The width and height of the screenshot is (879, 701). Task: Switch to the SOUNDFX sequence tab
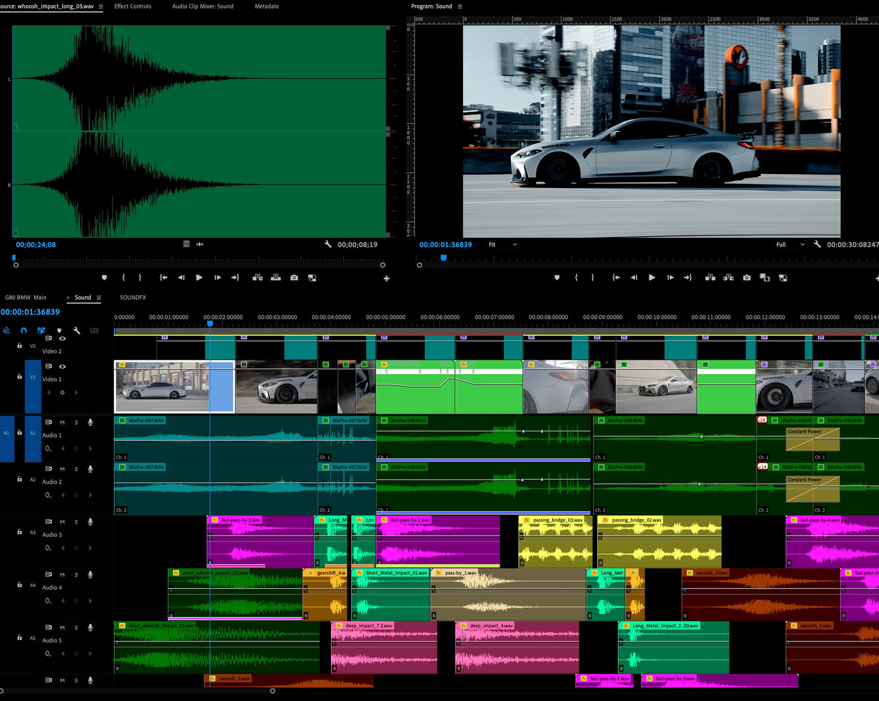(133, 298)
